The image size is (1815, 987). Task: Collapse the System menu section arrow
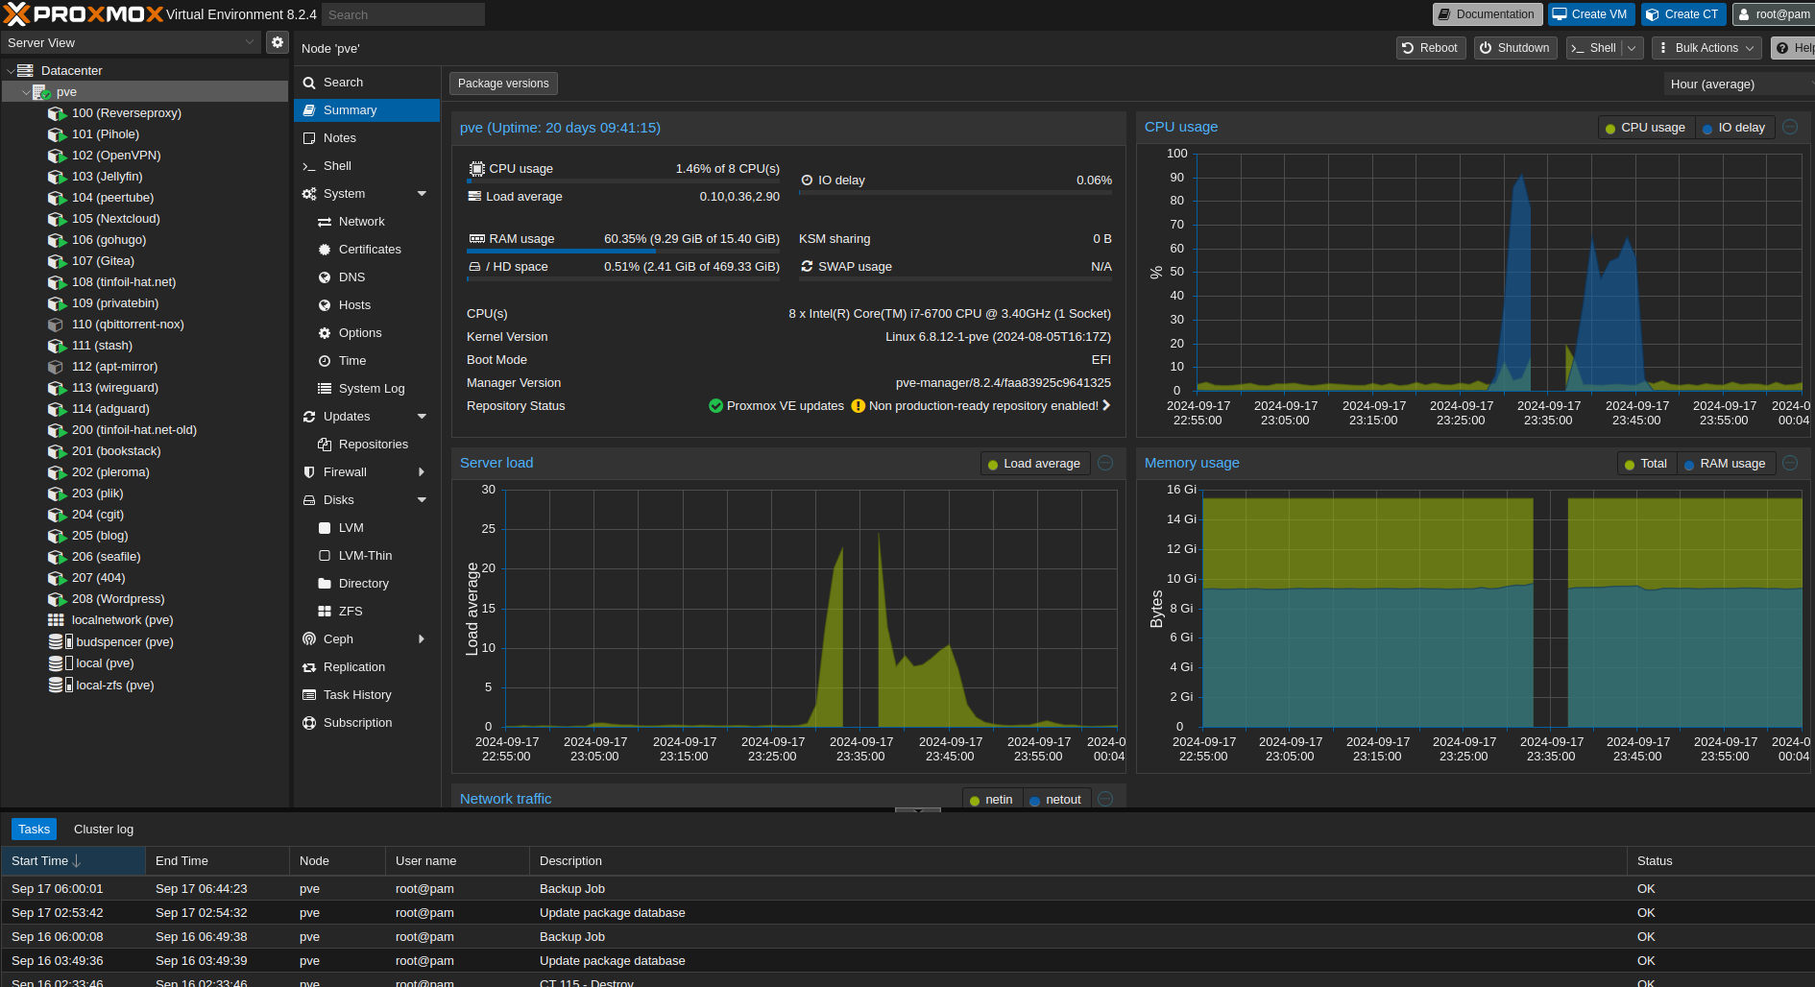[422, 194]
